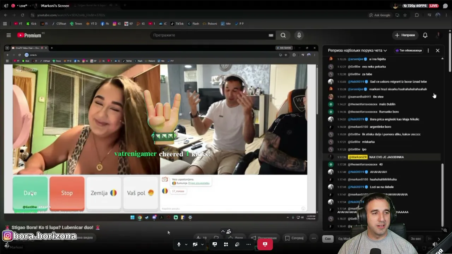Open the chat panel three-dot menu
The height and width of the screenshot is (254, 452).
[x=428, y=50]
